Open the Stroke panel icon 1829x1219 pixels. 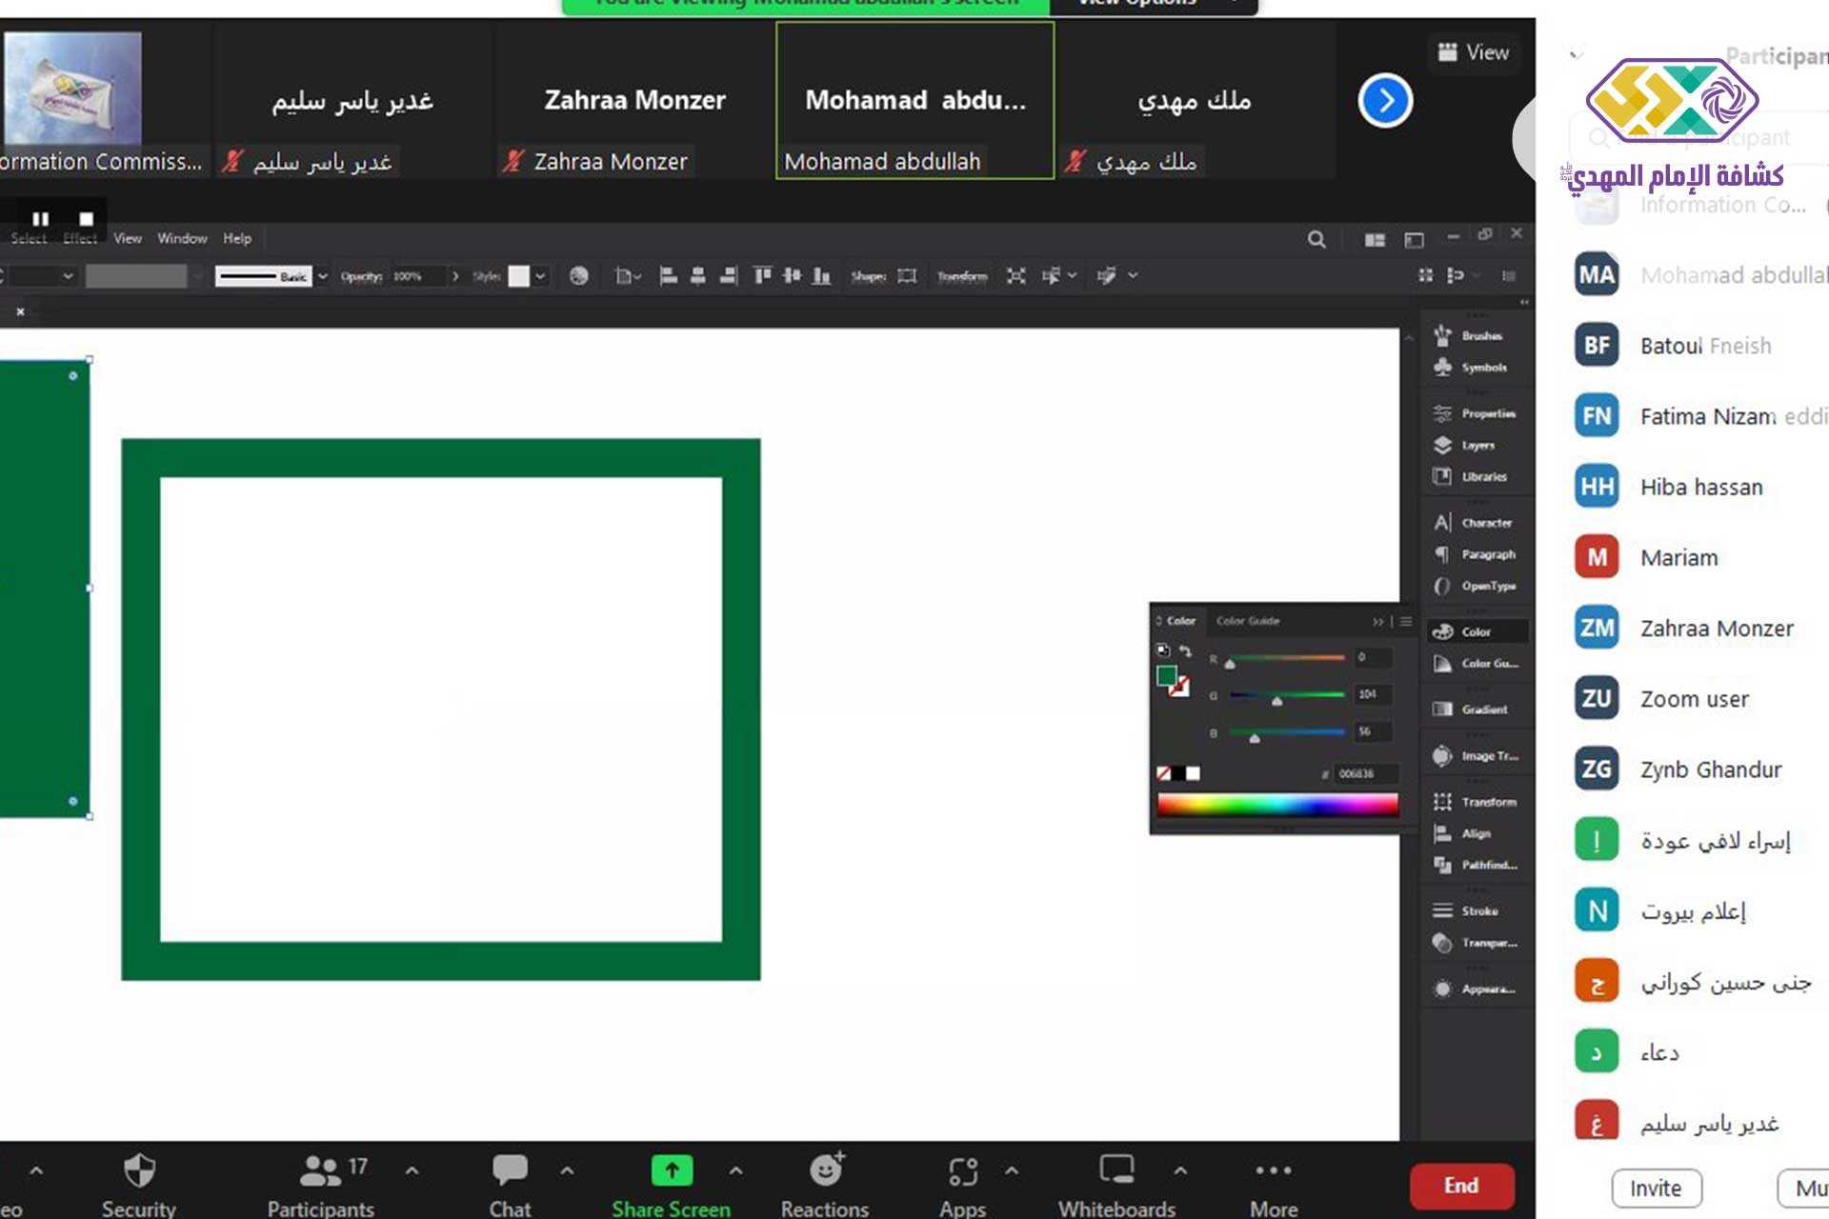point(1443,910)
